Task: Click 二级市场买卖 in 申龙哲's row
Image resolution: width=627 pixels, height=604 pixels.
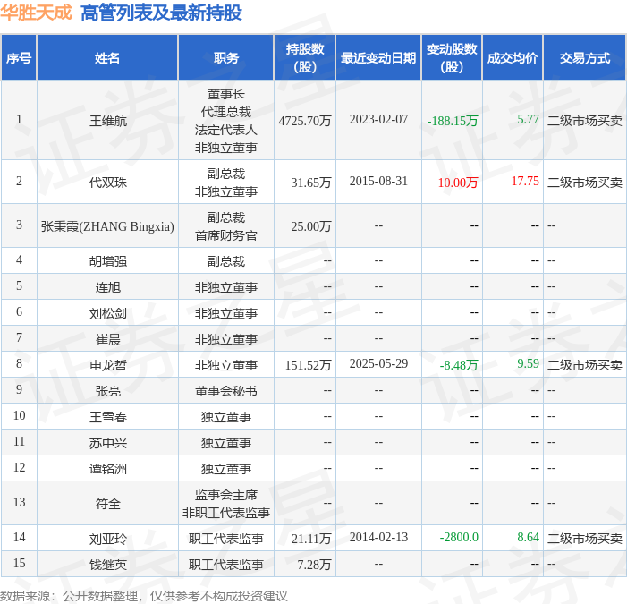Action: click(x=585, y=365)
